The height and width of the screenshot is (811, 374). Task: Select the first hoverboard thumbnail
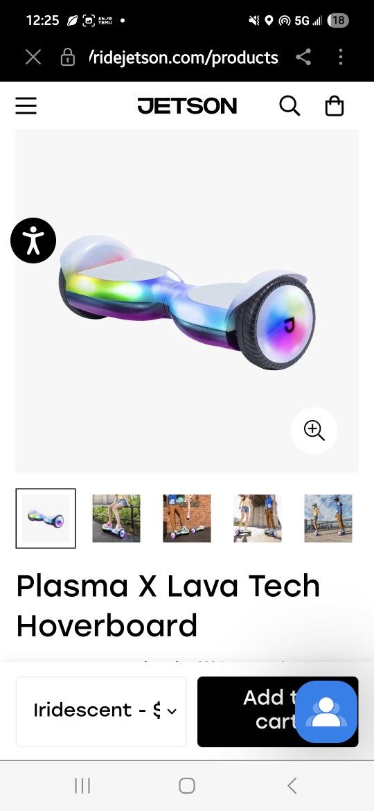[46, 518]
